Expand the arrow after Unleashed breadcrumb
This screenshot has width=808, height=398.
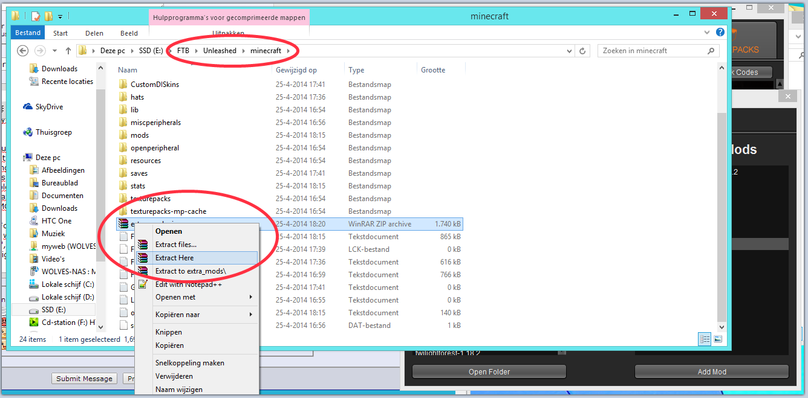coord(243,51)
